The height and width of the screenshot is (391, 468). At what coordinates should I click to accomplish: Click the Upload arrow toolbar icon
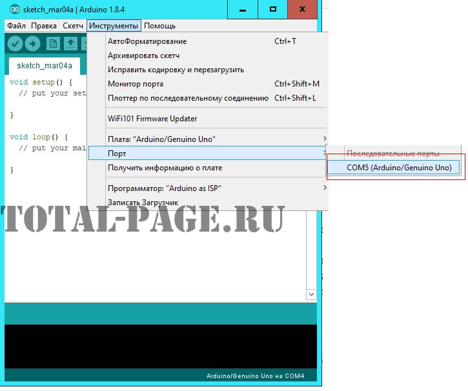coord(33,44)
